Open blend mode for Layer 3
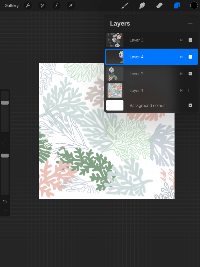The width and height of the screenshot is (200, 267). tap(182, 40)
